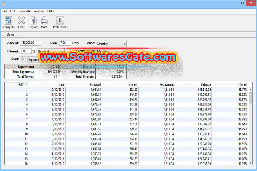This screenshot has height=171, width=257.
Task: Click the table scrollbar down arrow
Action: (251, 162)
